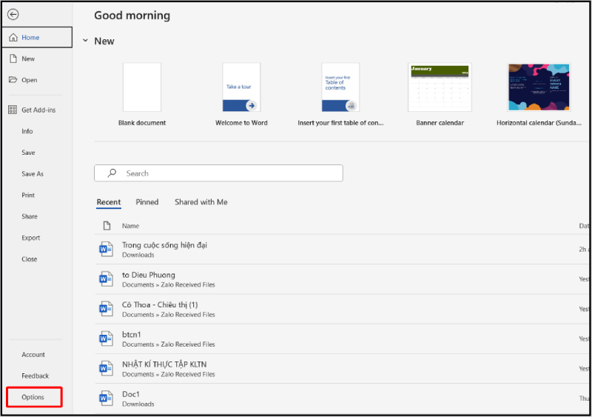Click the Home icon in sidebar
This screenshot has width=592, height=417.
[13, 38]
